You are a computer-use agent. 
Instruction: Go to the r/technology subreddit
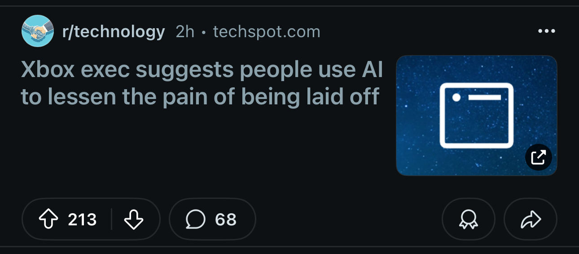114,32
